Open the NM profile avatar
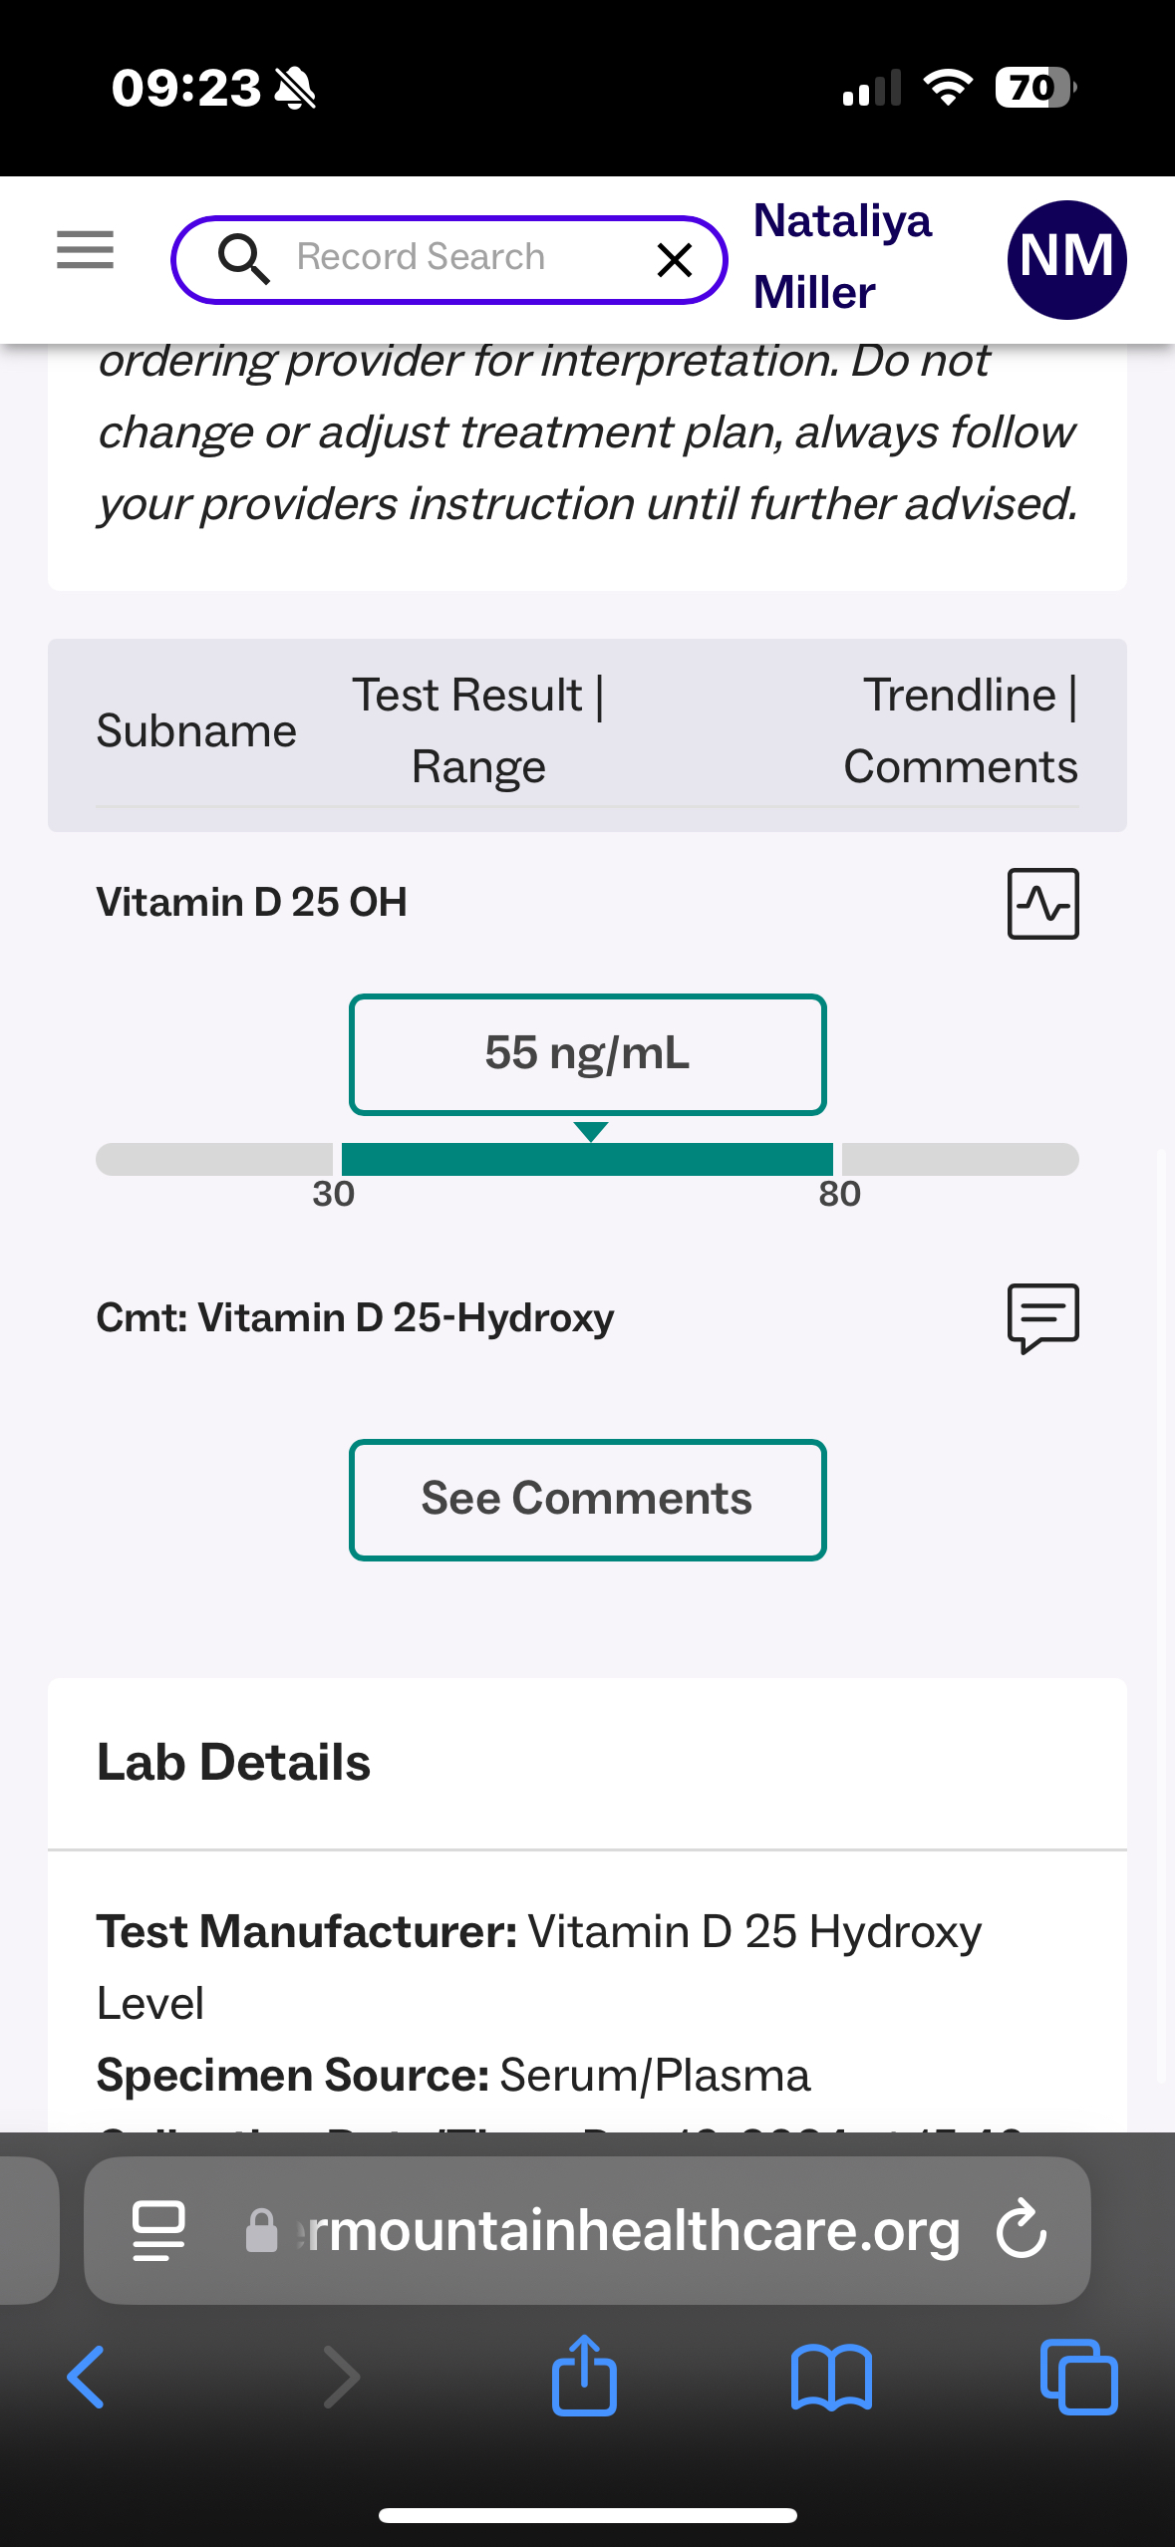Image resolution: width=1175 pixels, height=2547 pixels. [x=1066, y=259]
